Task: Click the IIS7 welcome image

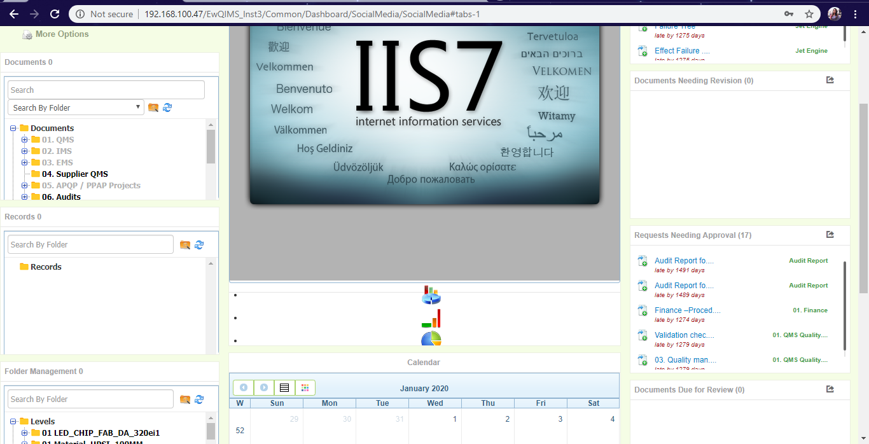Action: tap(424, 114)
